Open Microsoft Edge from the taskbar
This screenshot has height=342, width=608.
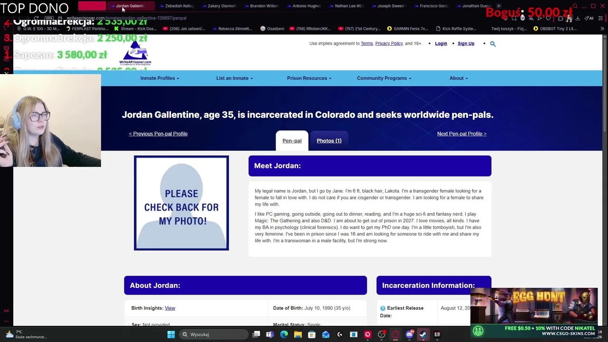[x=284, y=334]
